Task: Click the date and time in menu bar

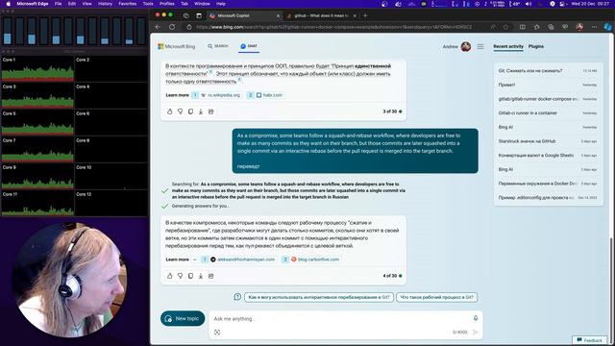Action: (590, 4)
